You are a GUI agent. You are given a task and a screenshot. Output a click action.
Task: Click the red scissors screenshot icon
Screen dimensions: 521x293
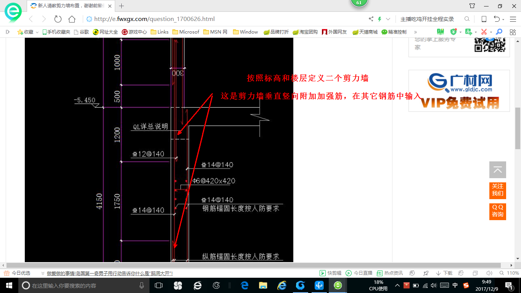(484, 32)
